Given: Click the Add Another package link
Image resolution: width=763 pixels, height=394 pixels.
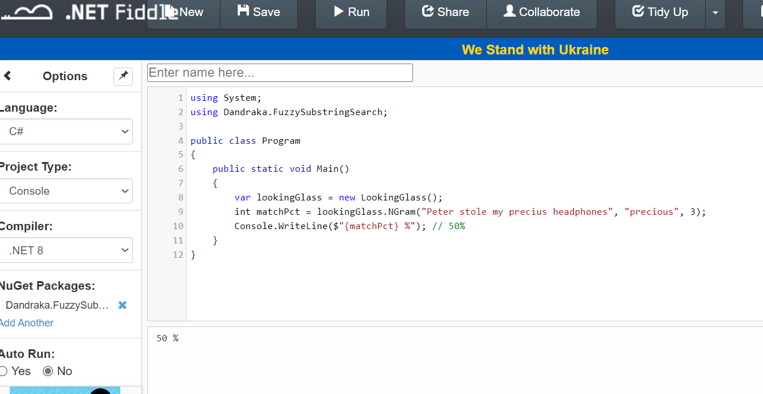Looking at the screenshot, I should pos(26,323).
